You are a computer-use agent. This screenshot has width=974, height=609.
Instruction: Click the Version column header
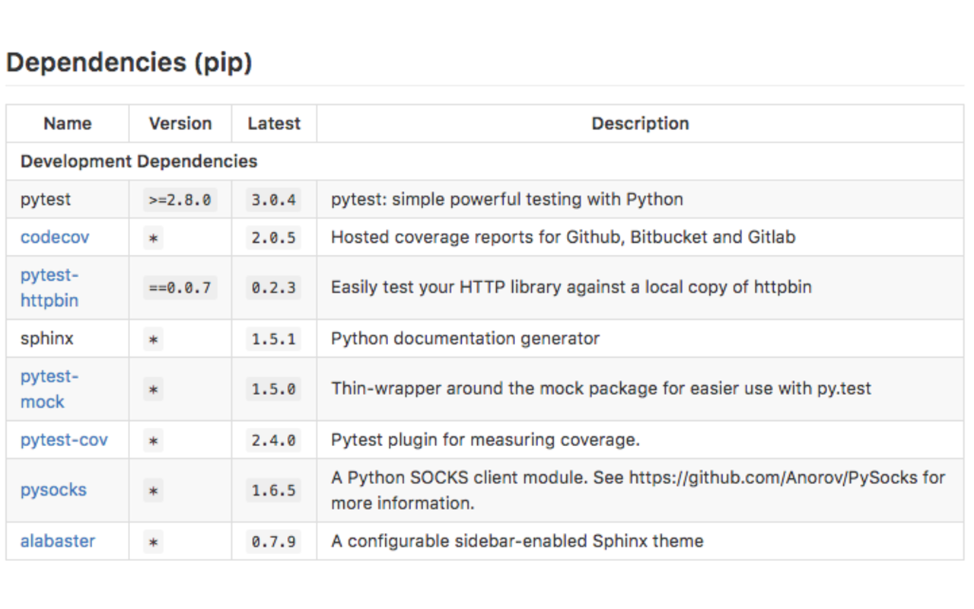[180, 123]
